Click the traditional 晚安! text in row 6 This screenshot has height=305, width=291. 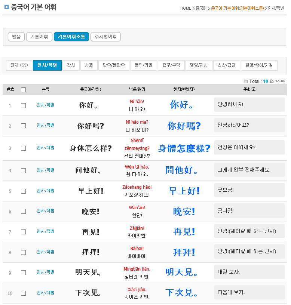(184, 212)
